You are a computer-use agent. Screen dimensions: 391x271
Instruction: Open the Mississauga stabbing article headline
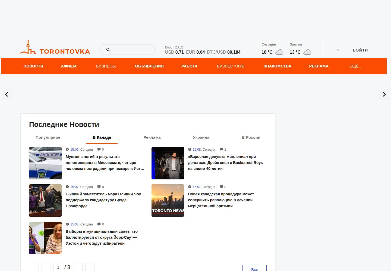click(x=105, y=163)
